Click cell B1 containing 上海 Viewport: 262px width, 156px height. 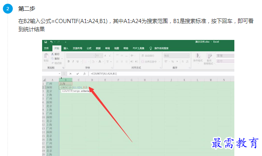click(x=66, y=84)
